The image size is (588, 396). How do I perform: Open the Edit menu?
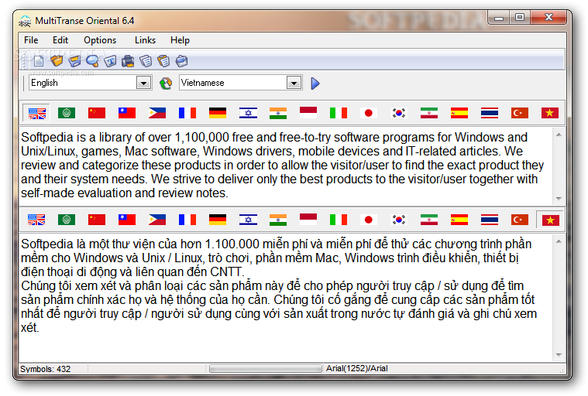60,40
